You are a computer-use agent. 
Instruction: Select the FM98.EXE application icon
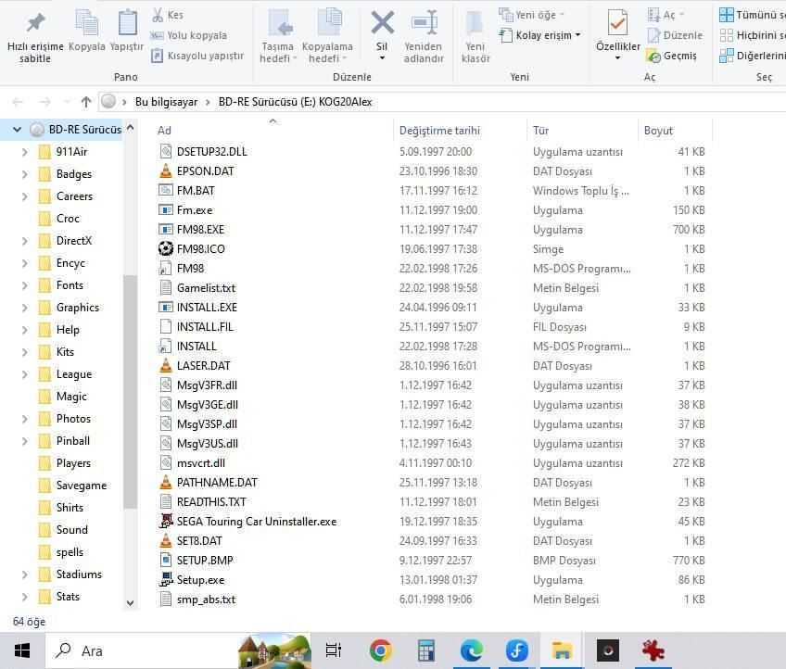point(165,230)
